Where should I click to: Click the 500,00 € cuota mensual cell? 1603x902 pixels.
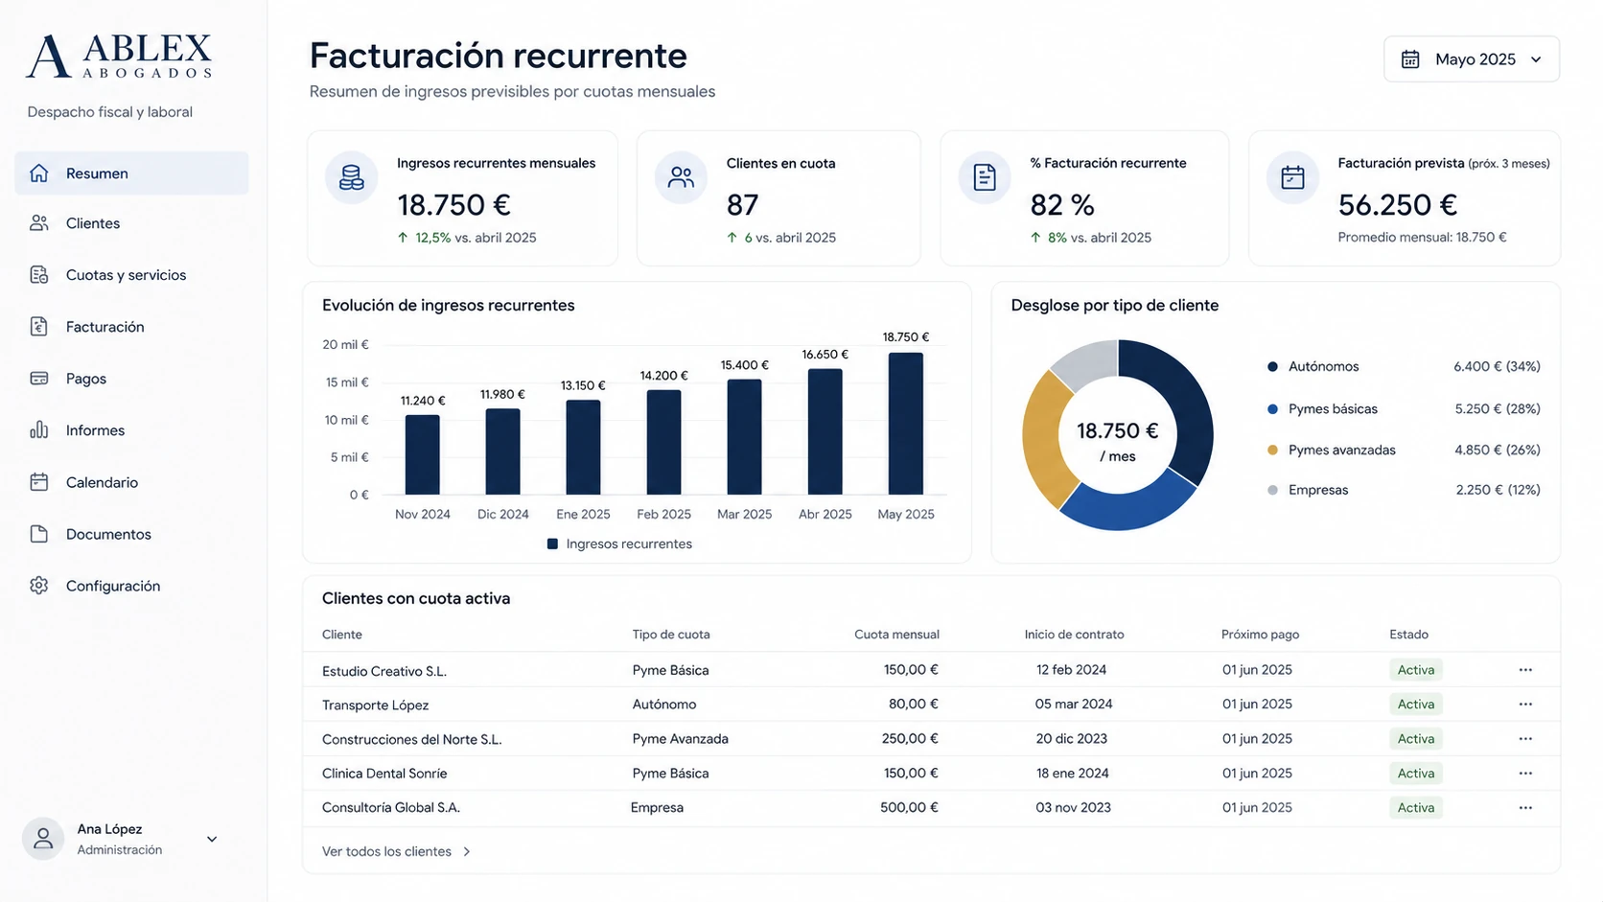tap(909, 808)
